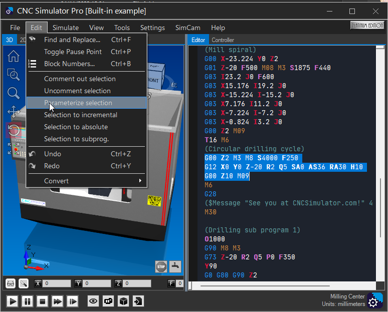Click the Platinum Edition badge
Screen dimensions: 388x312
[367, 25]
